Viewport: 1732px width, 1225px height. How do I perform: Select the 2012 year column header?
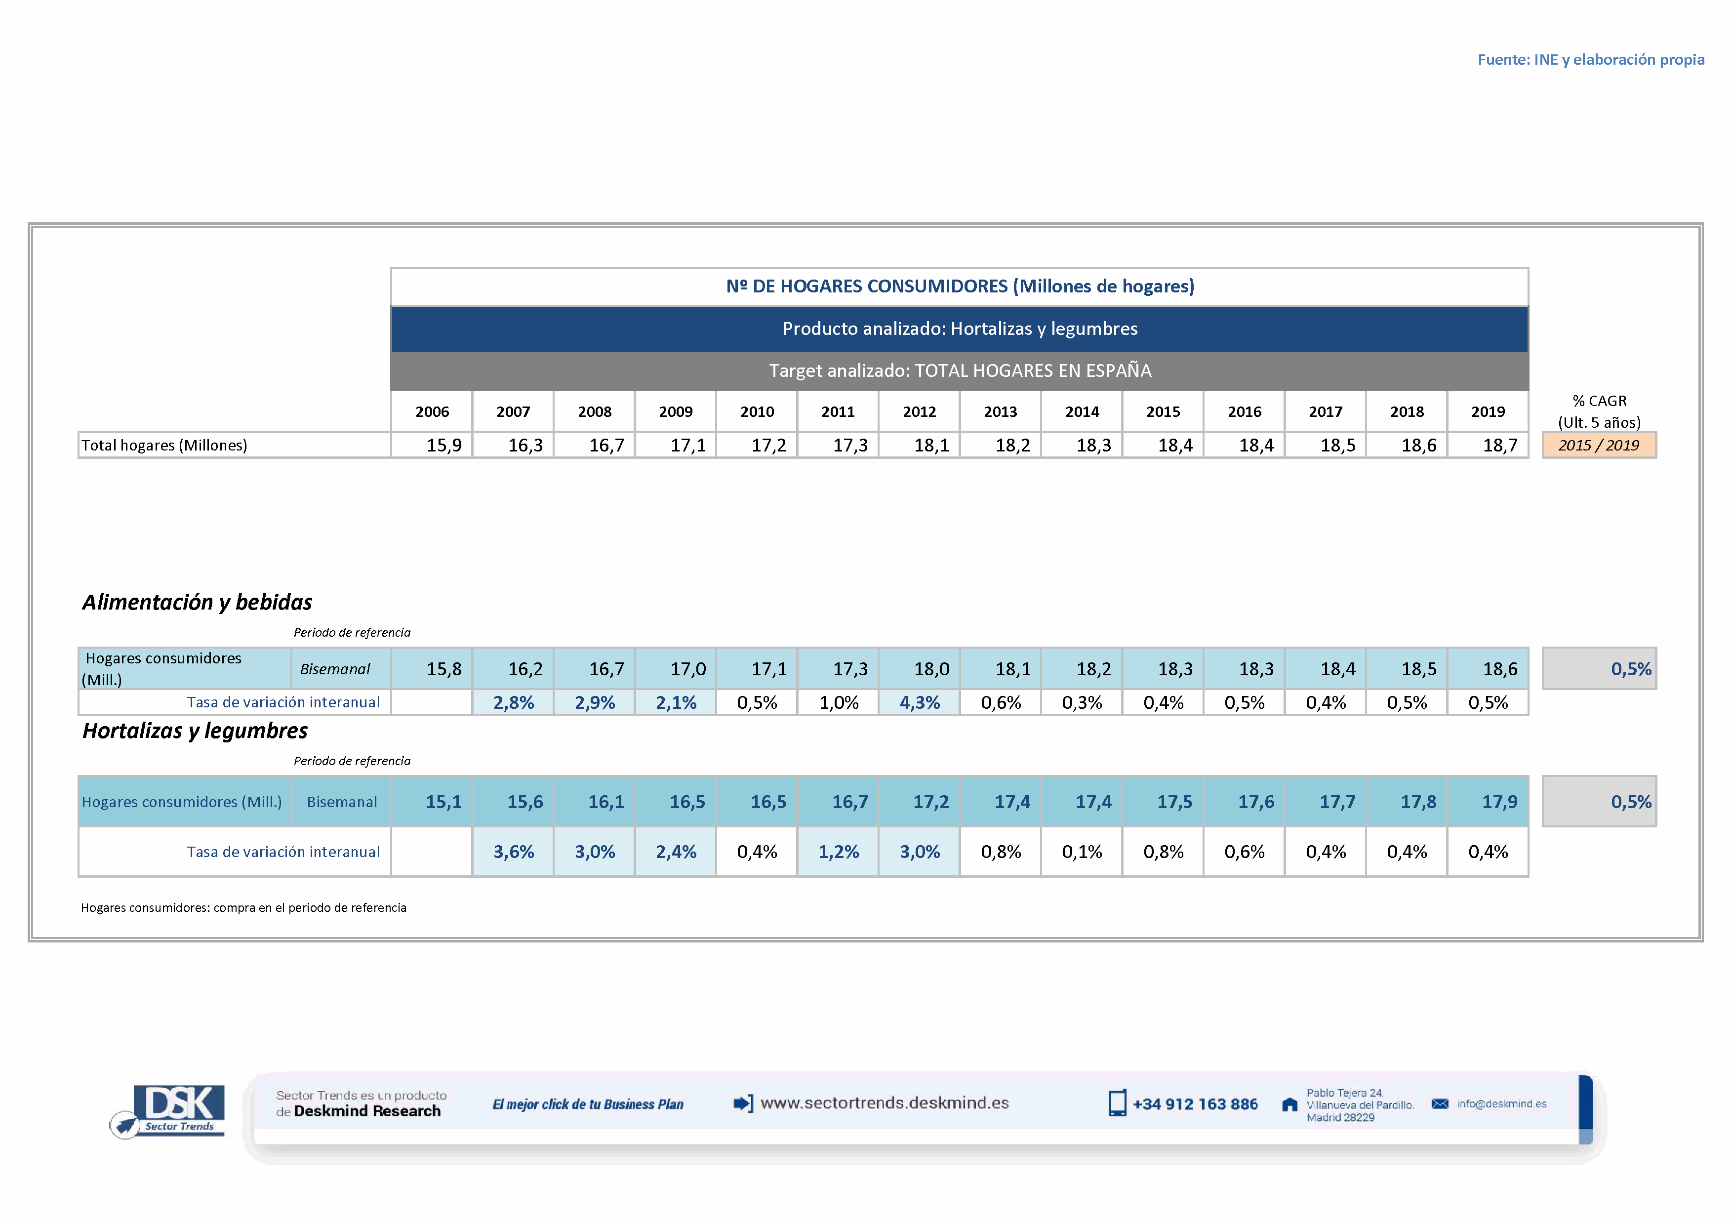[x=919, y=412]
